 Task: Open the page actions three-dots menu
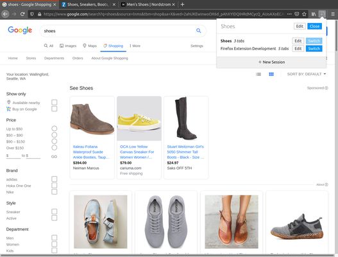click(x=289, y=14)
